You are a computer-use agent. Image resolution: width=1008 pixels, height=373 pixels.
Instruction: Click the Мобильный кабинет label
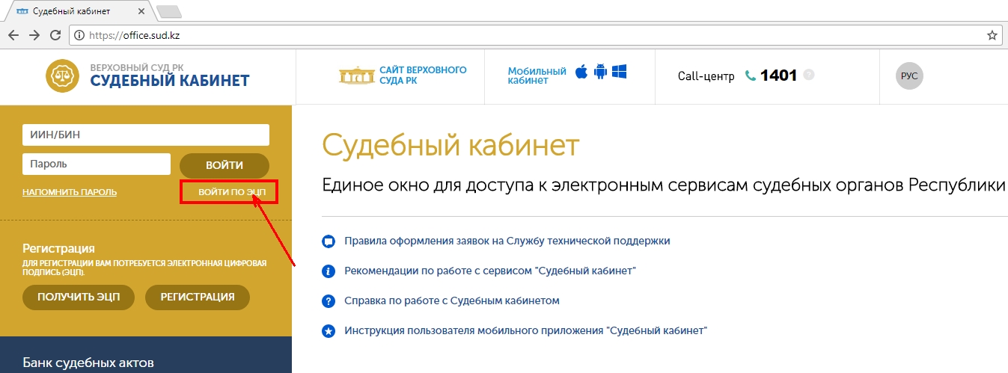[x=537, y=75]
